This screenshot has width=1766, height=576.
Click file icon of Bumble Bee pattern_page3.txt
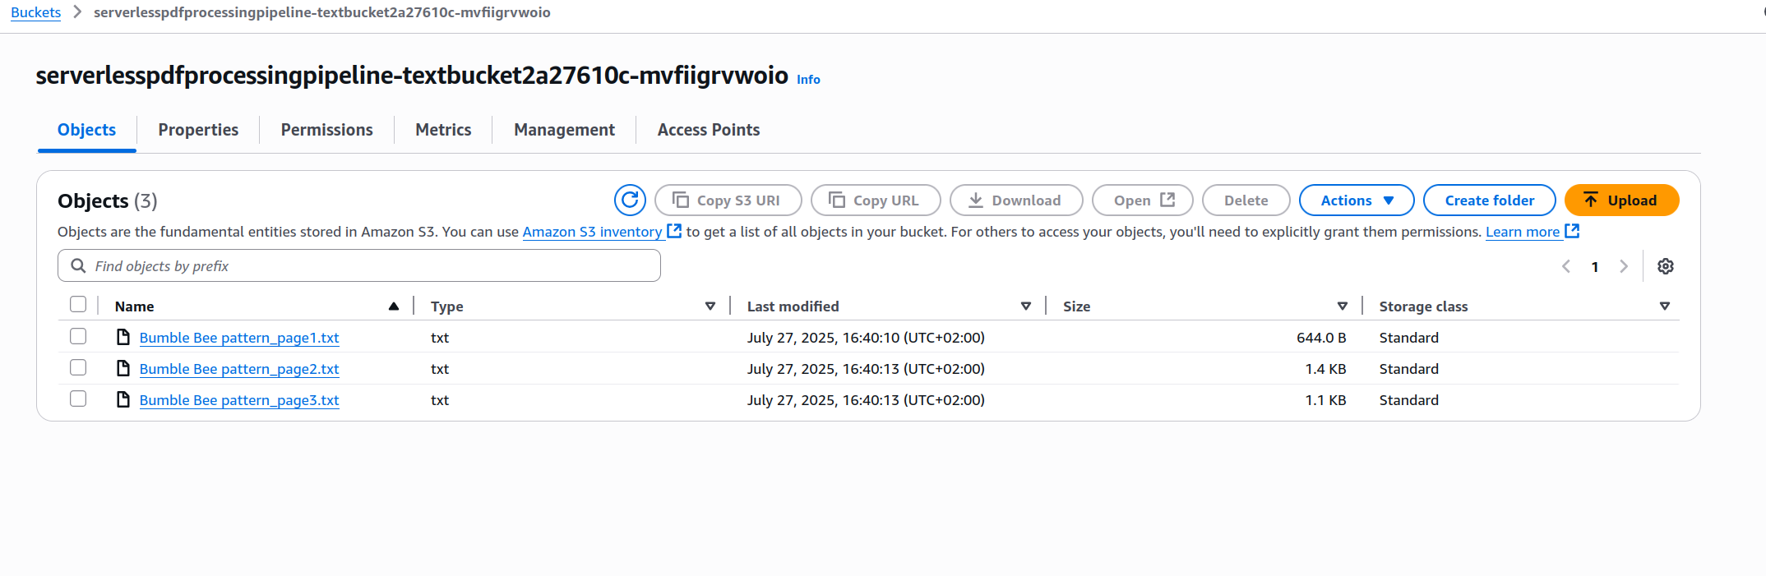pyautogui.click(x=123, y=399)
